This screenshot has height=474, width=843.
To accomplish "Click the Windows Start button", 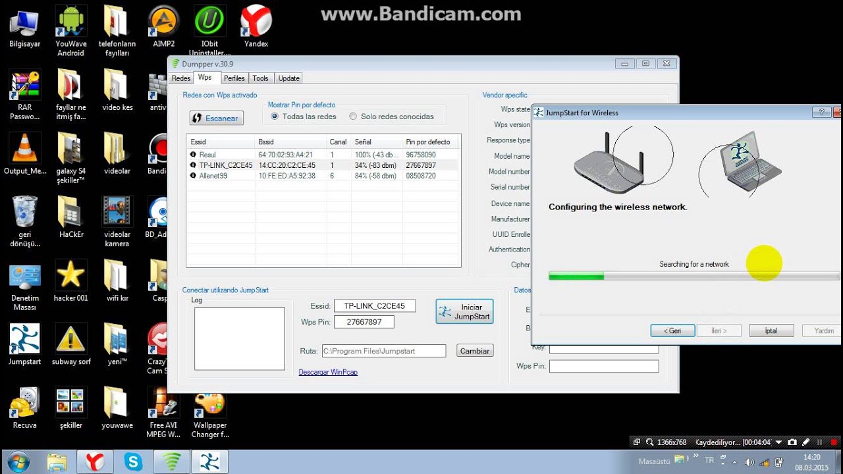I will coord(18,461).
